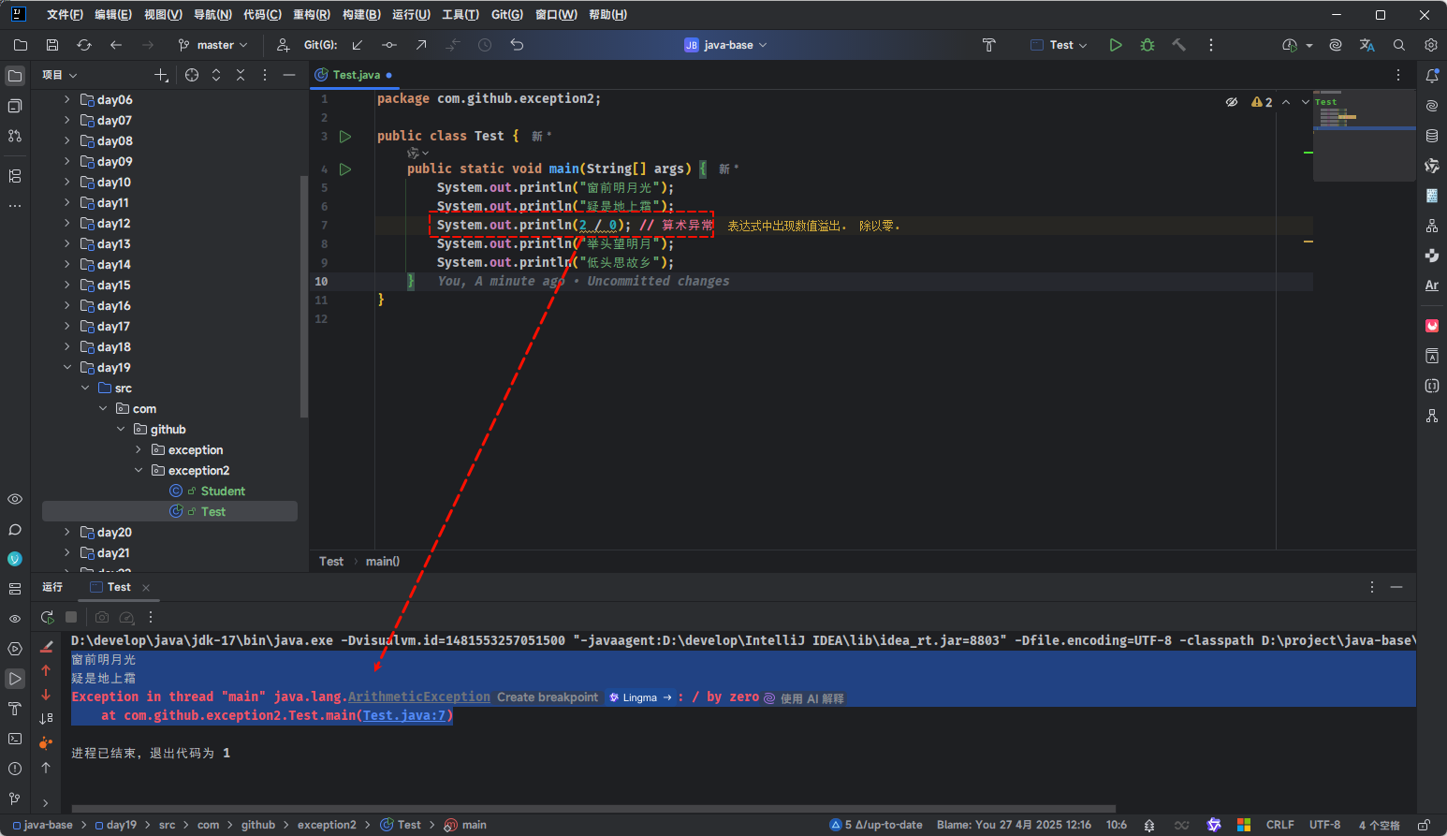Toggle the reader mode eye icon in editor
This screenshot has width=1447, height=836.
1232,102
